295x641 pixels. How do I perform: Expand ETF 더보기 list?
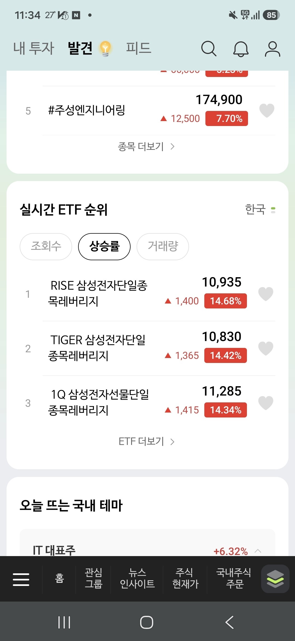pyautogui.click(x=147, y=442)
